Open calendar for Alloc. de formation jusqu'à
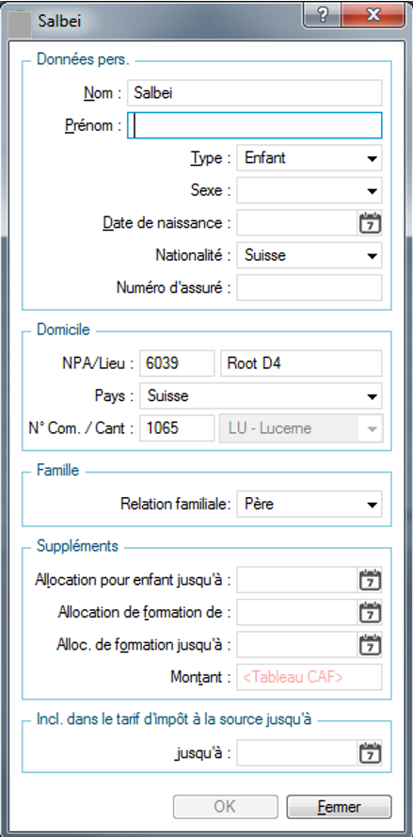 coord(370,645)
